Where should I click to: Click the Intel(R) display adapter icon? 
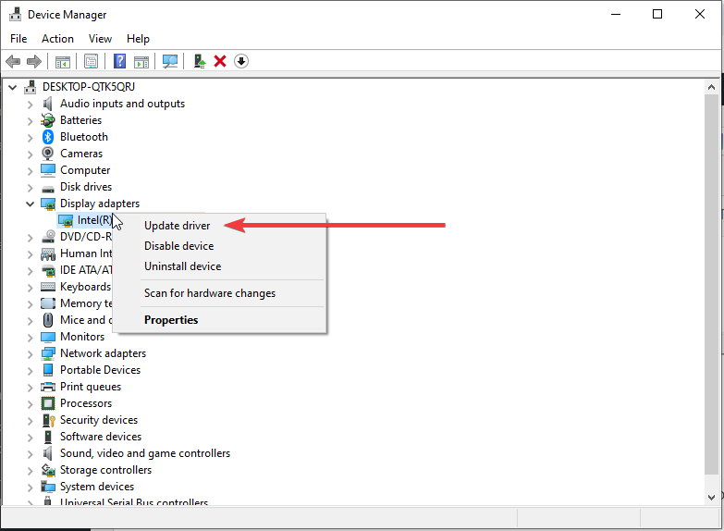coord(66,220)
